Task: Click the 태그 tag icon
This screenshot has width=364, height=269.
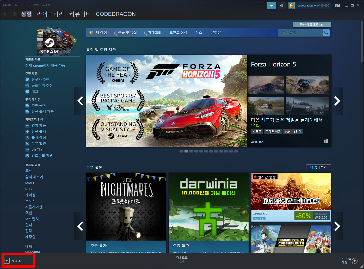Action: (27, 91)
